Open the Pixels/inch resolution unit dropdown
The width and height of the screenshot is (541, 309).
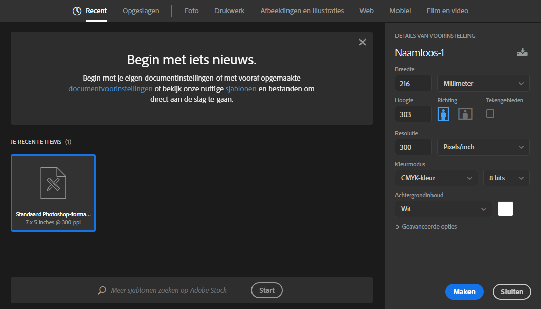[483, 147]
